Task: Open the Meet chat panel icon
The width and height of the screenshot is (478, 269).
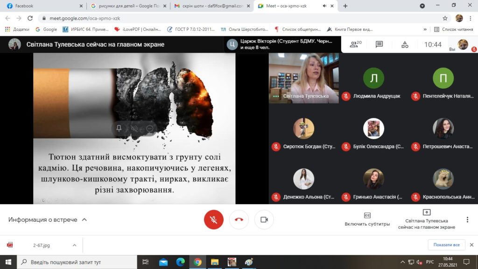Action: click(x=379, y=44)
